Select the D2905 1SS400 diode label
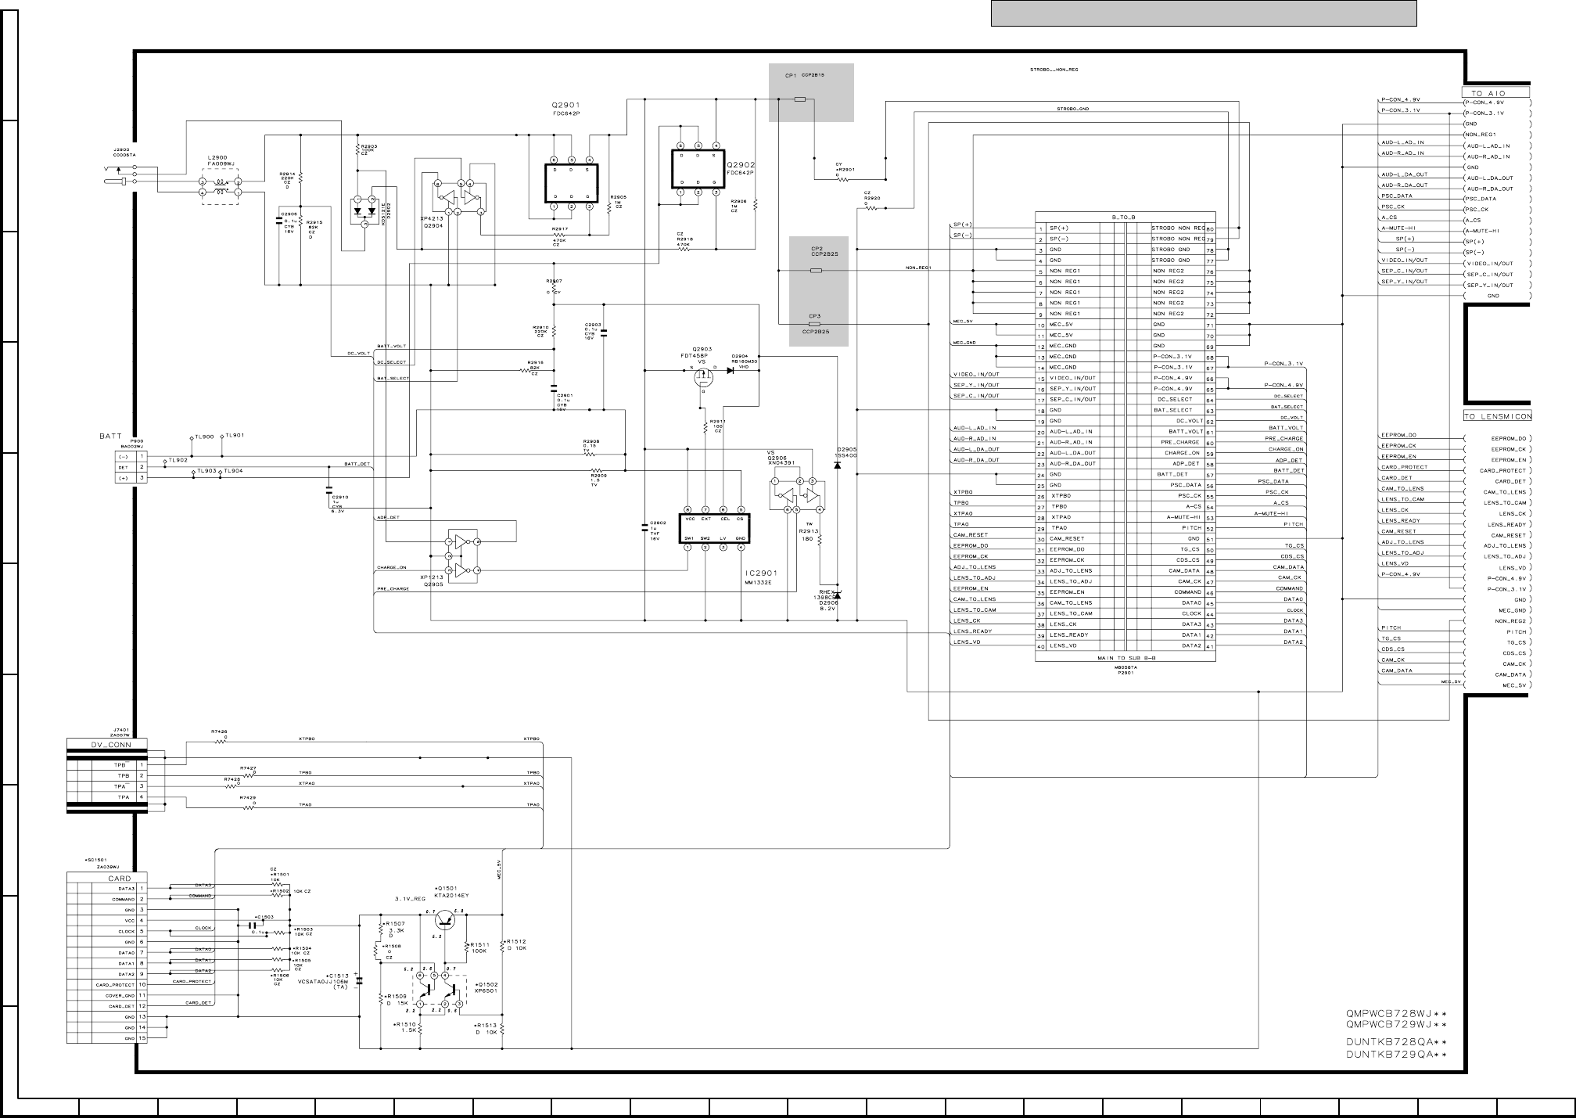Screen dimensions: 1576x1118 point(847,452)
